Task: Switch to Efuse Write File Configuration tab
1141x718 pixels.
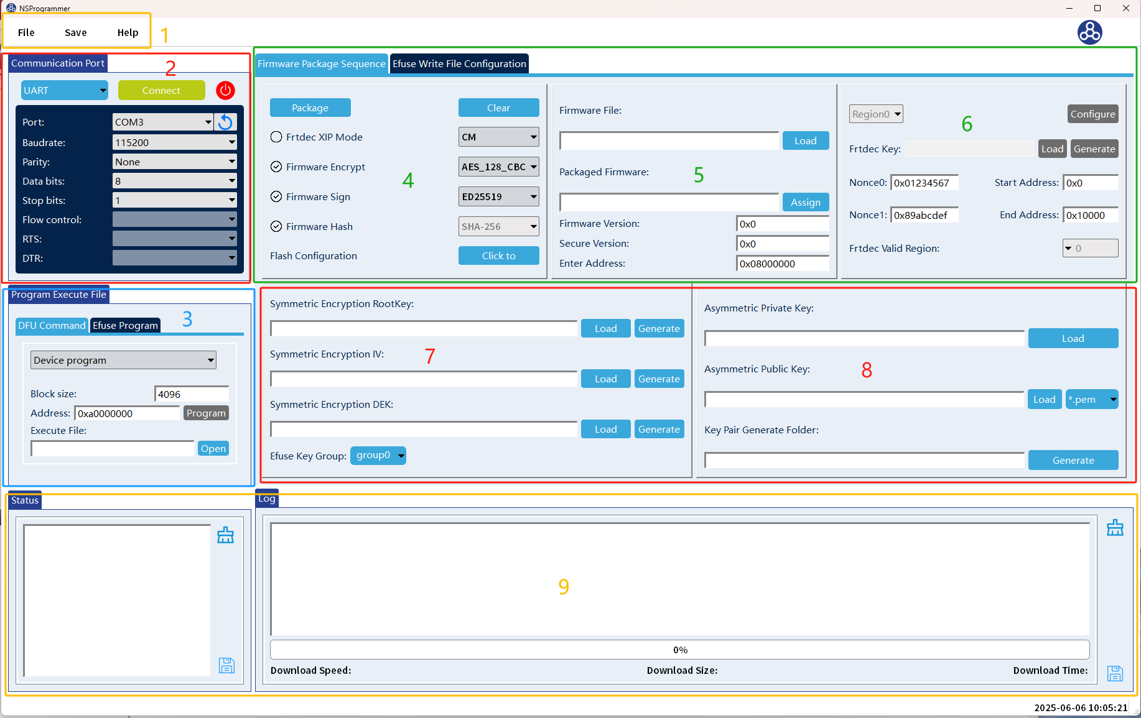Action: (459, 63)
